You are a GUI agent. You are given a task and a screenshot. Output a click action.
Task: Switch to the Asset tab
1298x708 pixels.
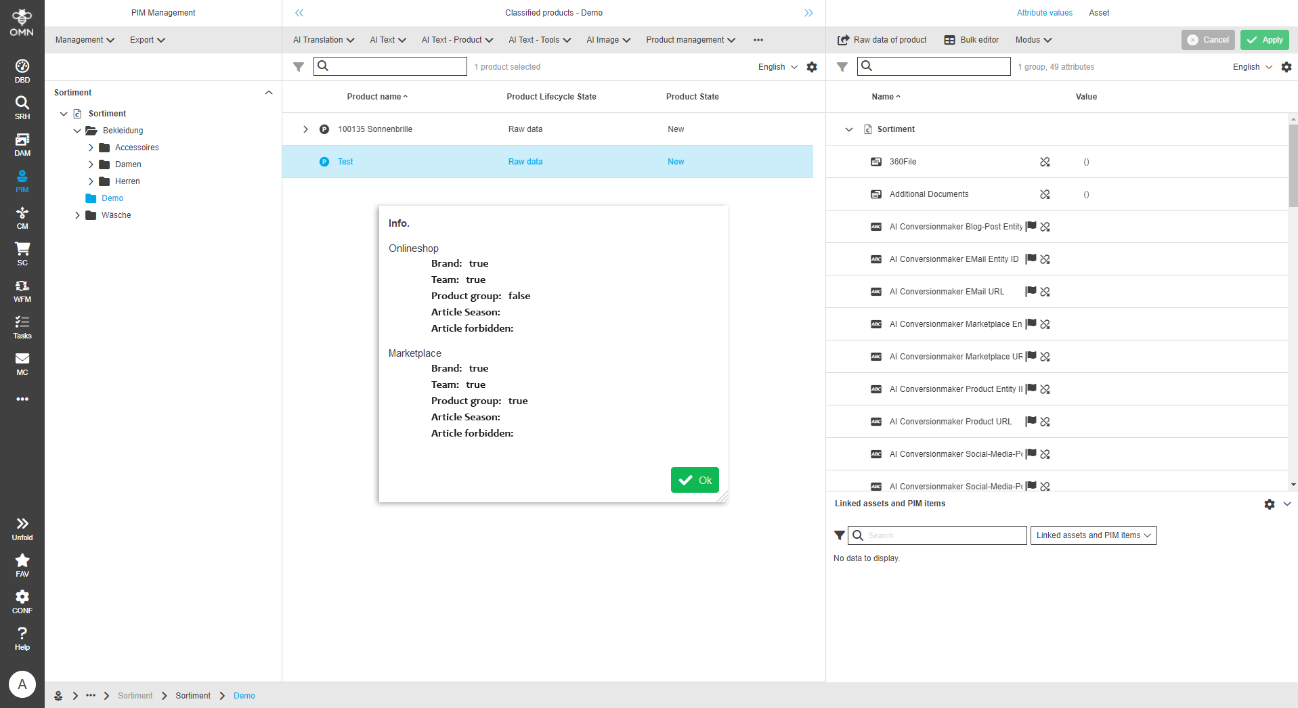(x=1098, y=12)
